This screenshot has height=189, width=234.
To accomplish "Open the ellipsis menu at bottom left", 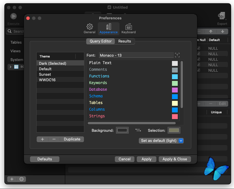I will pyautogui.click(x=21, y=179).
